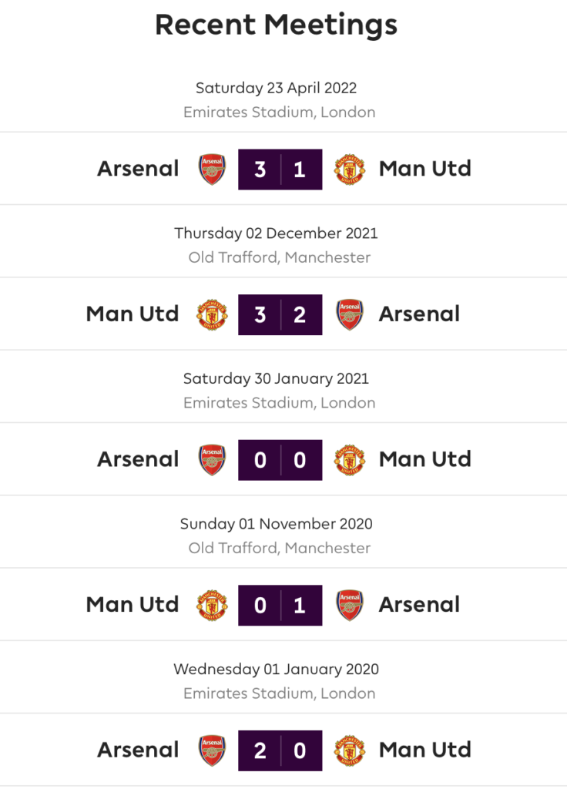Click Man Utd team name in the 3-2 match

click(133, 314)
